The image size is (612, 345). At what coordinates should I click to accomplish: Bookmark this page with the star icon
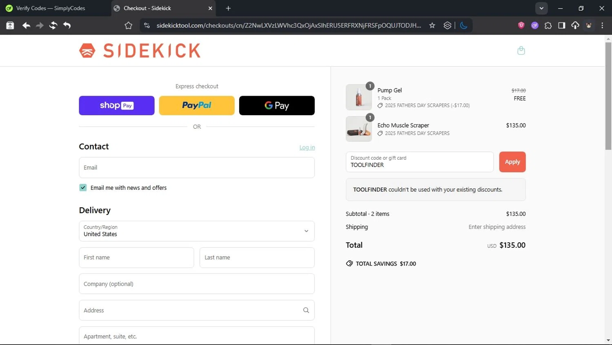click(x=432, y=26)
